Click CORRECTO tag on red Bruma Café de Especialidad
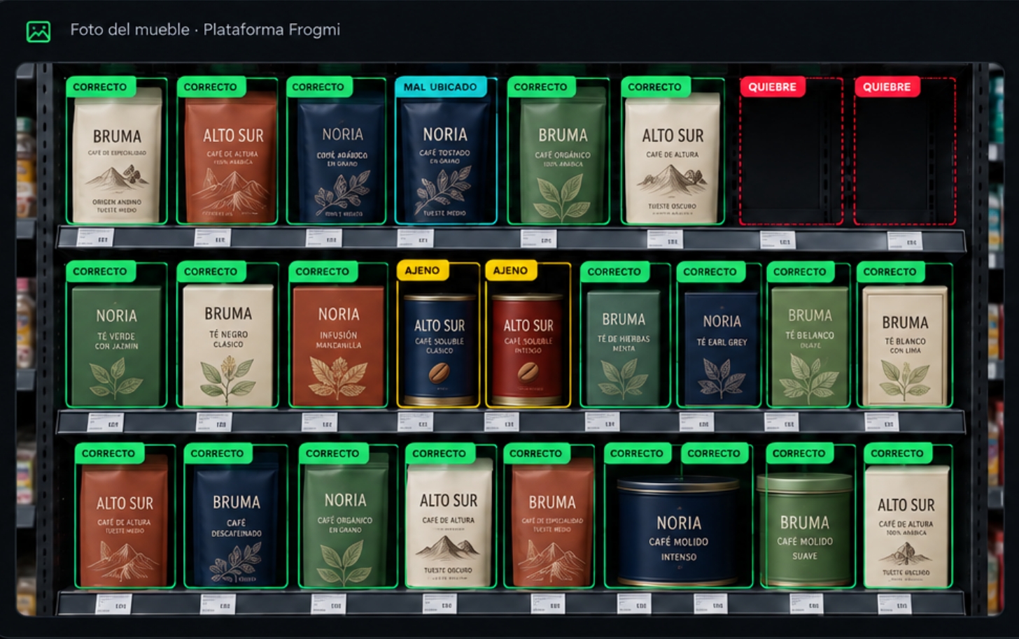 (x=535, y=453)
